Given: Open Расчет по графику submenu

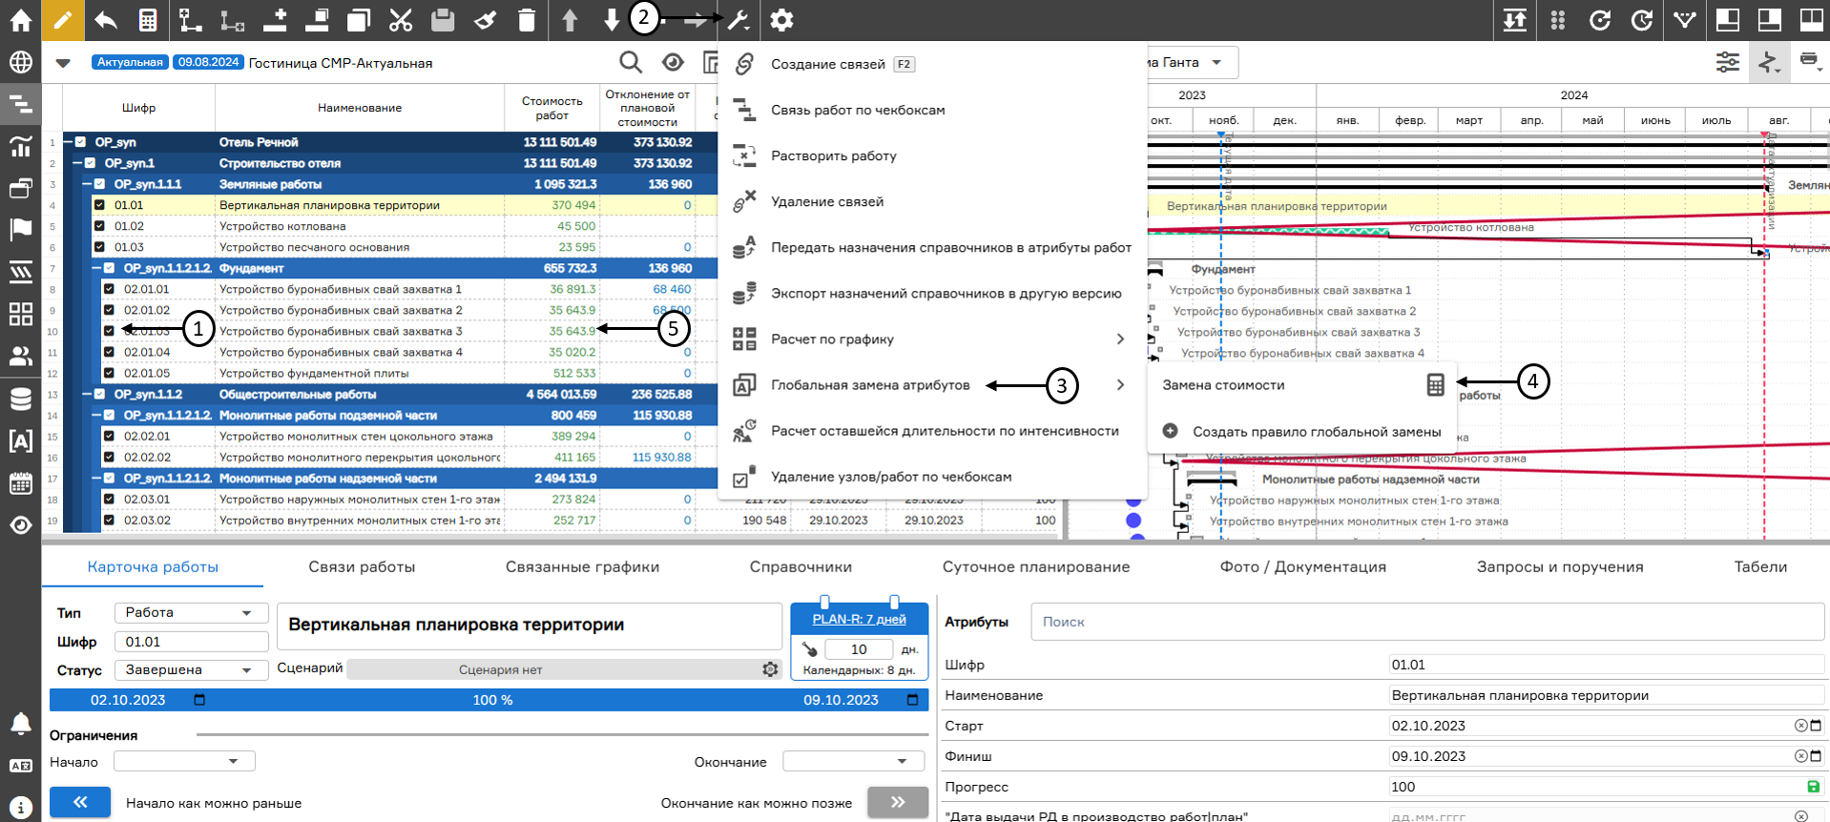Looking at the screenshot, I should [932, 339].
